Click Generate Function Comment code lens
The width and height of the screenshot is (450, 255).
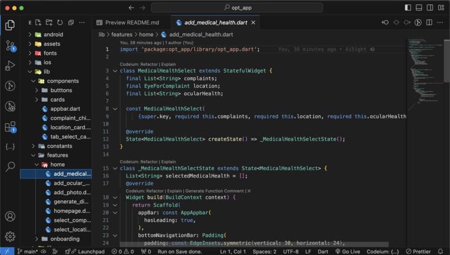coord(214,191)
